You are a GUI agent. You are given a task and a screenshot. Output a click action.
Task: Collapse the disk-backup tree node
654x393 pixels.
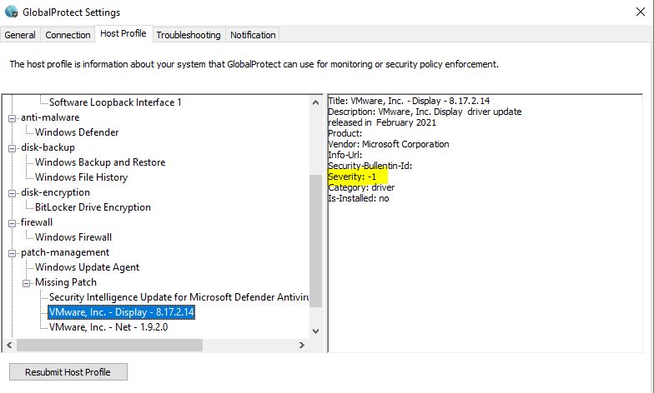tap(12, 148)
